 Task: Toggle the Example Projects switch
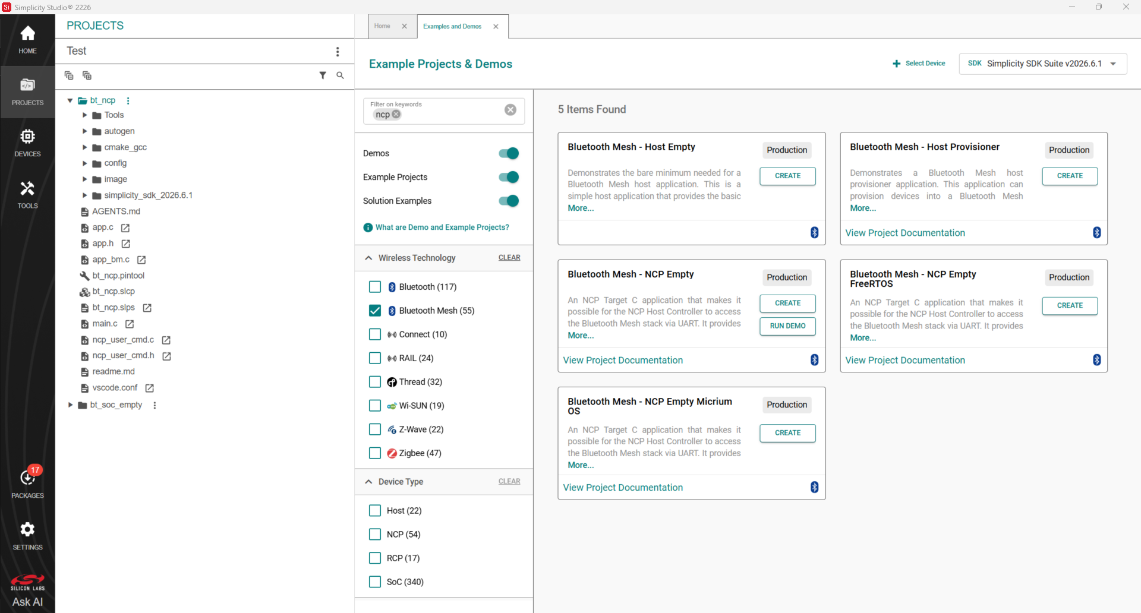[x=509, y=177]
